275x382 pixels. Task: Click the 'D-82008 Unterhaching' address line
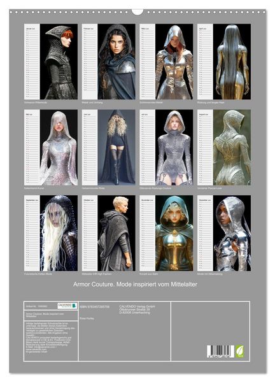(134, 313)
